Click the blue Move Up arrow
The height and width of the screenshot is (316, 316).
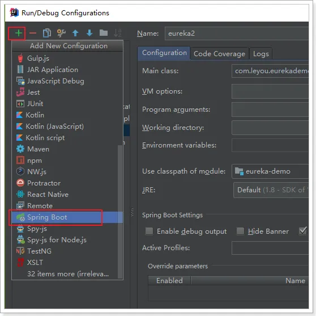[75, 33]
